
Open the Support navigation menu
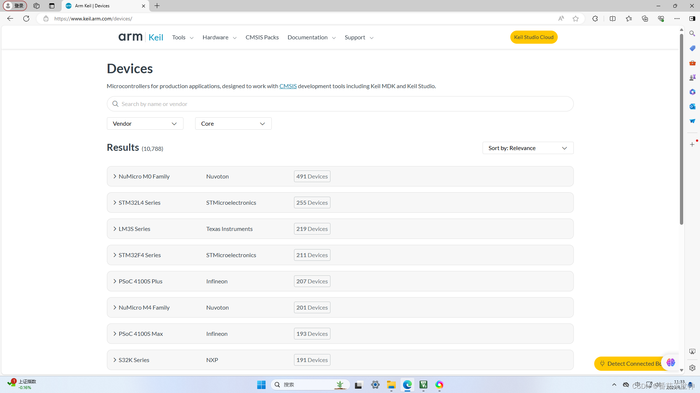[359, 37]
